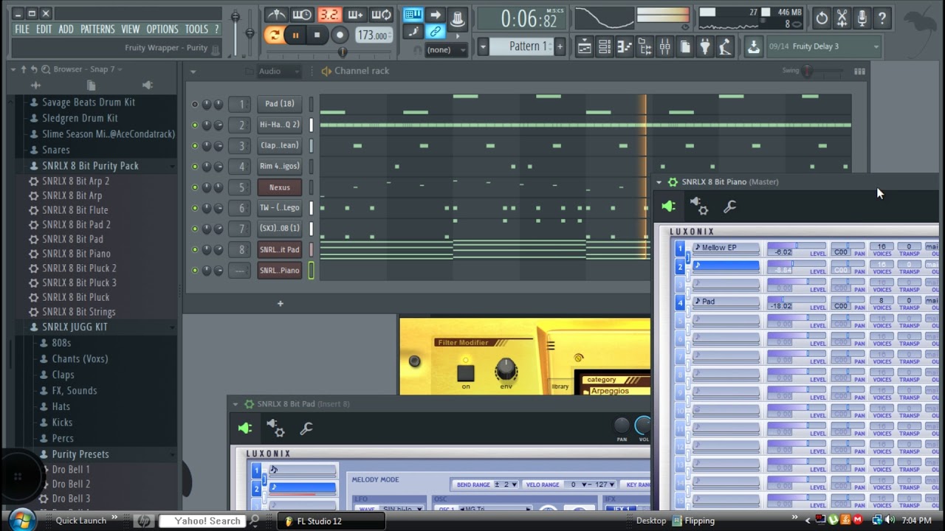Pause playback with the pause button
This screenshot has height=531, width=945.
(295, 35)
